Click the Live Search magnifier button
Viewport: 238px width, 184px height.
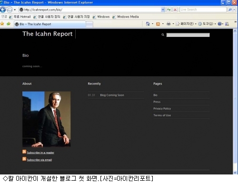[230, 10]
